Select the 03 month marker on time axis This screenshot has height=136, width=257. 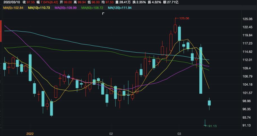coord(179,134)
